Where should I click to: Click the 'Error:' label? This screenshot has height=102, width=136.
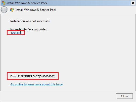(x=14, y=76)
